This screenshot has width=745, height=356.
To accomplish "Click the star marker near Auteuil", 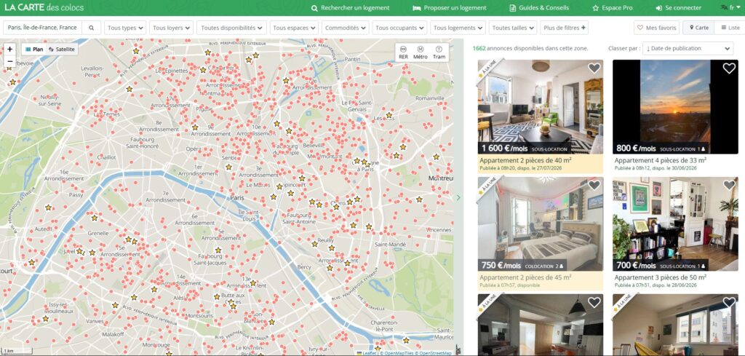I will [x=49, y=207].
